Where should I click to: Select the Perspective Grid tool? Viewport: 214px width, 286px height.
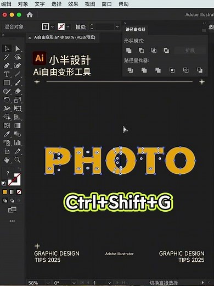pos(18,117)
